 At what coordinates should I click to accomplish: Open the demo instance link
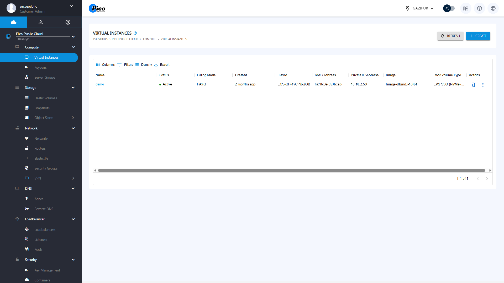point(100,84)
